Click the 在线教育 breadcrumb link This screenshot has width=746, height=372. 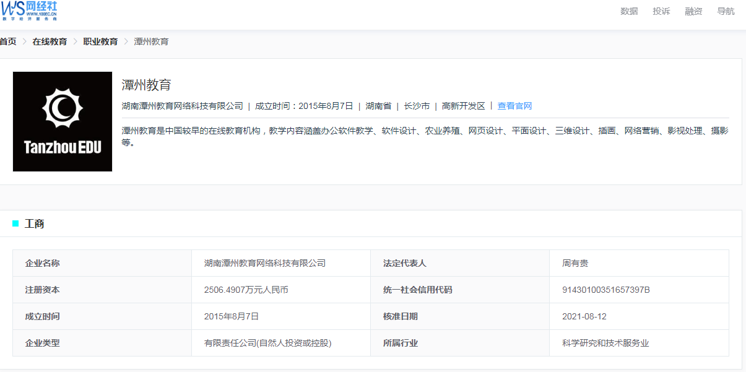50,41
